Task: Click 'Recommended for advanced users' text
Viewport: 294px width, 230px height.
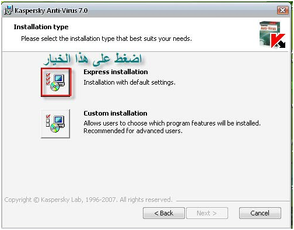Action: (x=133, y=131)
